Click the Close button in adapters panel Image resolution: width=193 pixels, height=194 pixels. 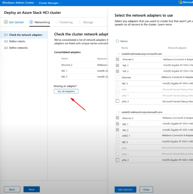(x=146, y=189)
